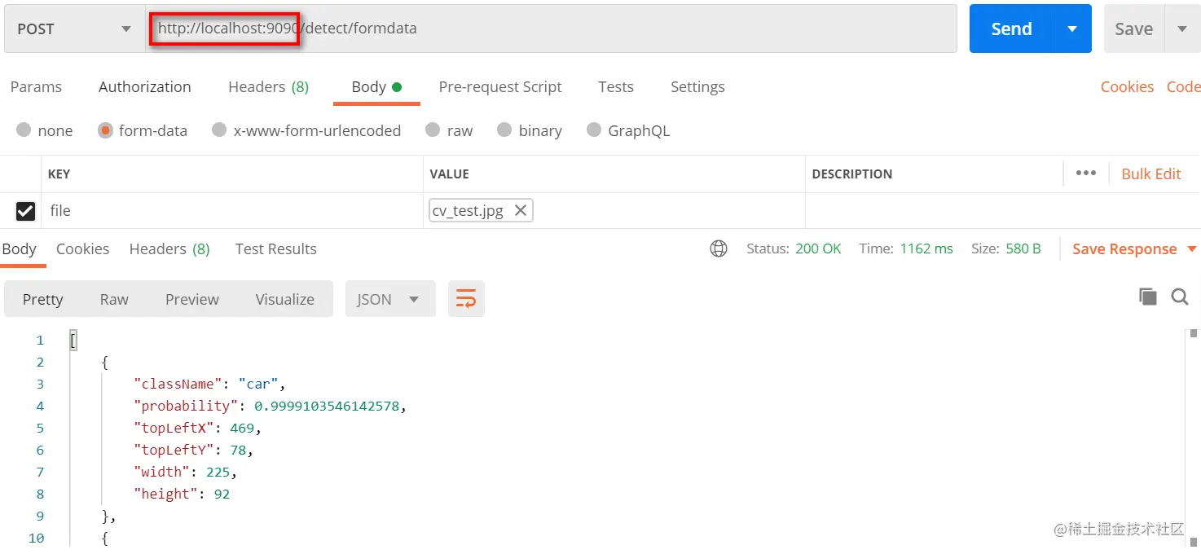Viewport: 1201px width, 554px height.
Task: Select the raw body type
Action: pos(449,130)
